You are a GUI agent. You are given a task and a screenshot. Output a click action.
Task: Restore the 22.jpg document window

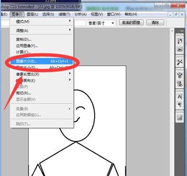tap(176, 15)
